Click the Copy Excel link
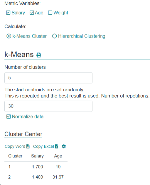 (43, 146)
